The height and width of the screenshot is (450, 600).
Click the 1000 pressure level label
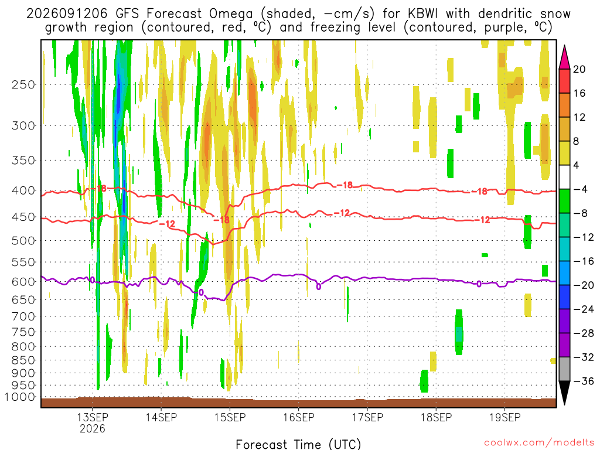tap(21, 397)
